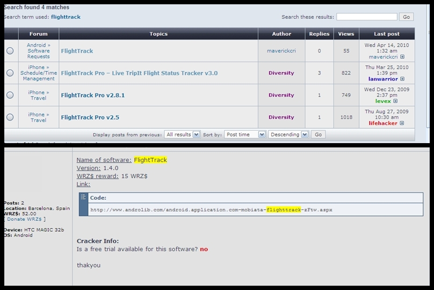This screenshot has height=290, width=434.
Task: Click the Cracker Info heading
Action: click(98, 241)
